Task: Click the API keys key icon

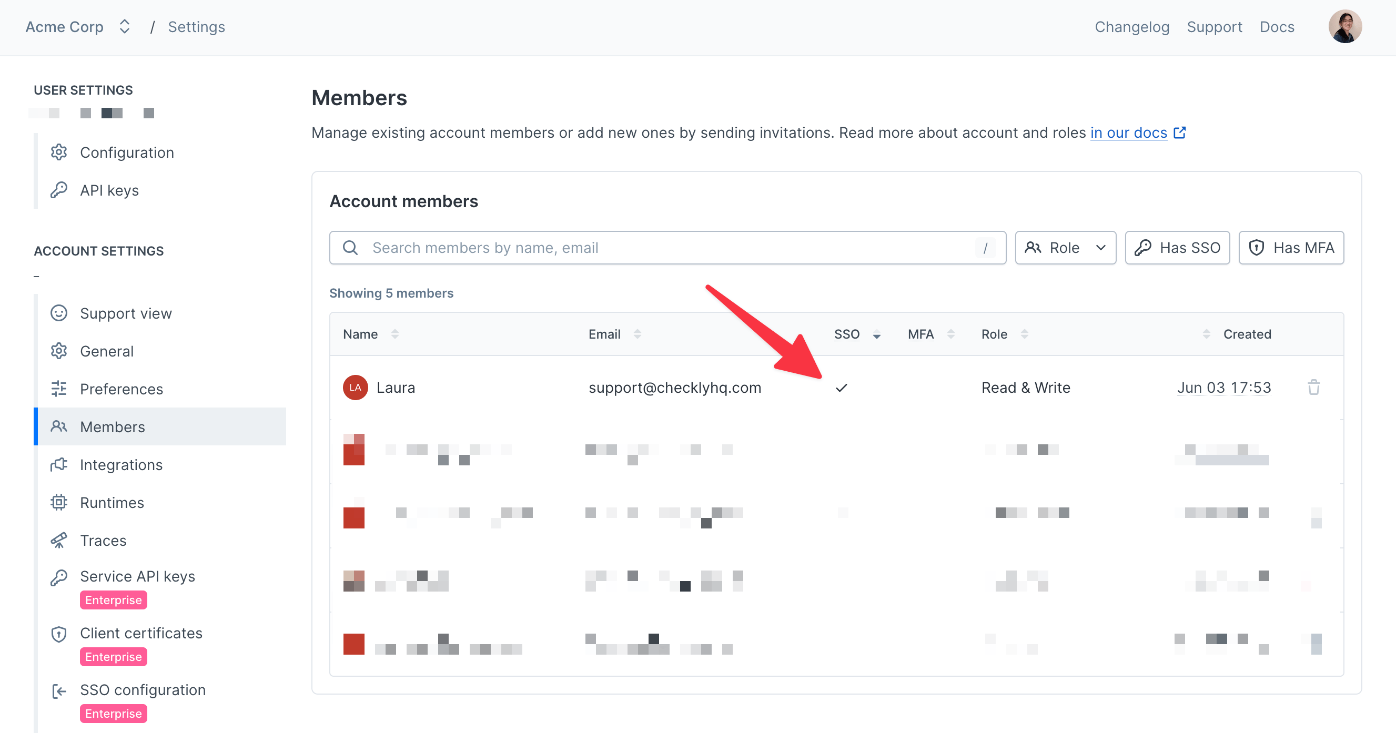Action: pyautogui.click(x=58, y=190)
